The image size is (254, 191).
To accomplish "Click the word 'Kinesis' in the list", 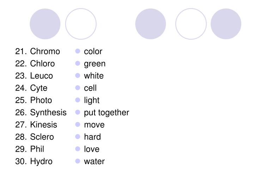I will pos(44,125).
